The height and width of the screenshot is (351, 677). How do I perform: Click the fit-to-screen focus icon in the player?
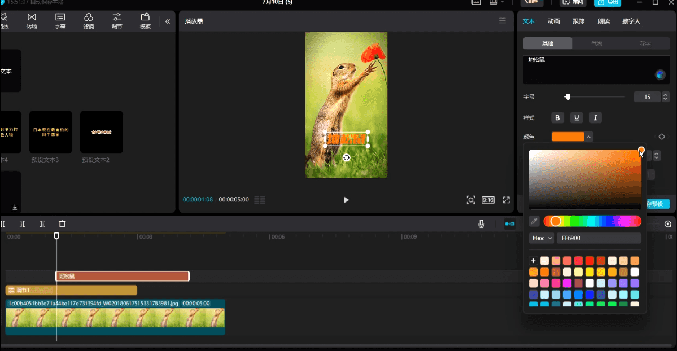point(470,200)
